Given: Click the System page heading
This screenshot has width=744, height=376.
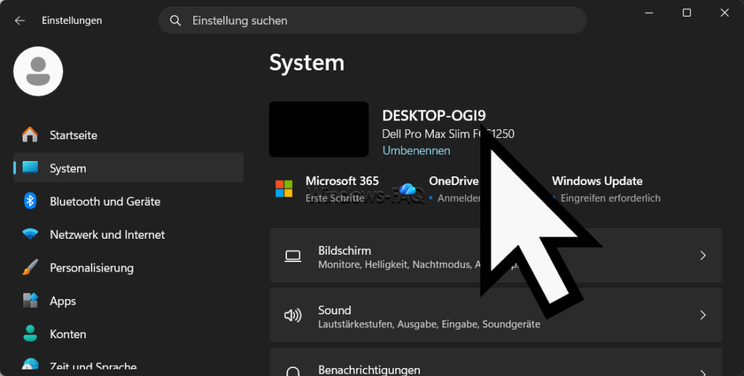Looking at the screenshot, I should click(x=307, y=62).
